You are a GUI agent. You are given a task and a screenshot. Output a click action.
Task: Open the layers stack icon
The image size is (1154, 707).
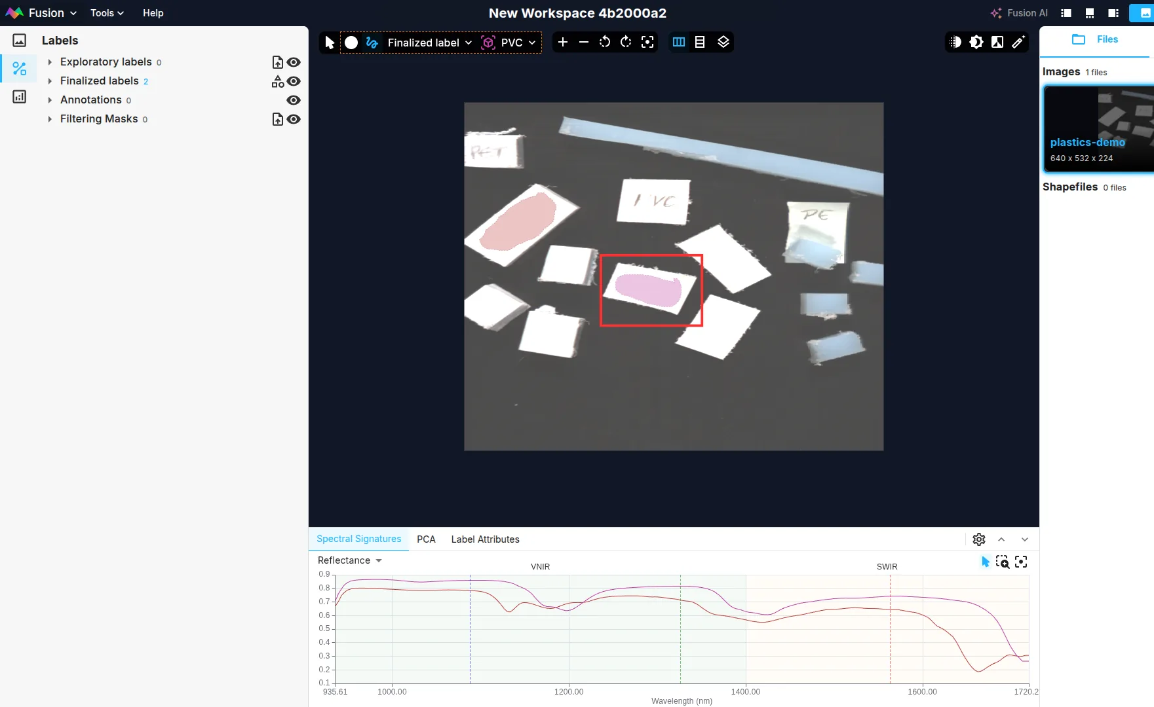click(723, 43)
